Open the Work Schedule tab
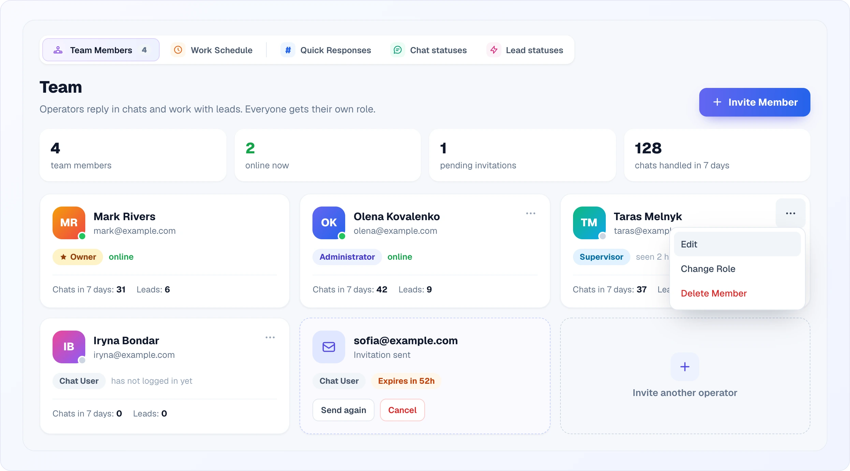The image size is (850, 471). [x=212, y=50]
